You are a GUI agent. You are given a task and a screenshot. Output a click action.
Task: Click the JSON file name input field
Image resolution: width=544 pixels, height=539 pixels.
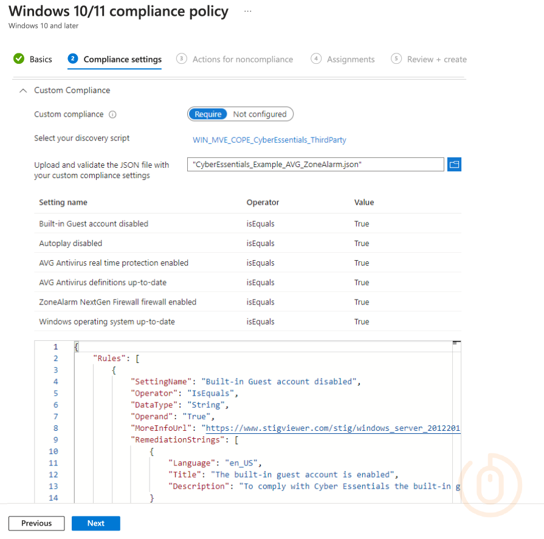coord(315,164)
